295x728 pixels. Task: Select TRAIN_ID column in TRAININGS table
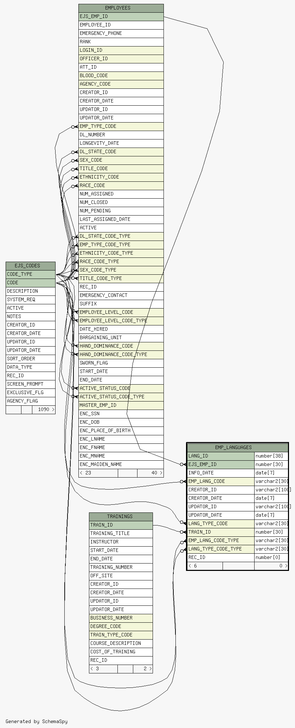pyautogui.click(x=121, y=525)
